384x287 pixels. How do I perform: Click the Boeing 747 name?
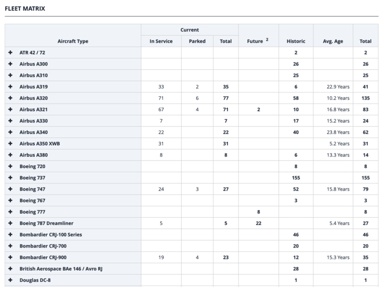[x=32, y=189]
